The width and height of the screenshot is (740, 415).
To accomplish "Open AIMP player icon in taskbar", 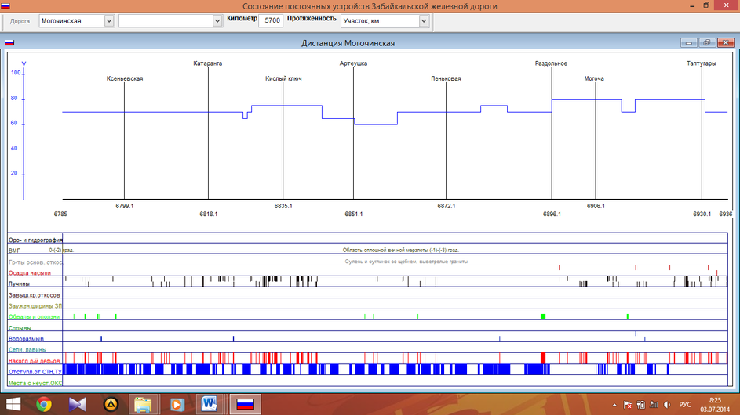I will click(x=111, y=404).
